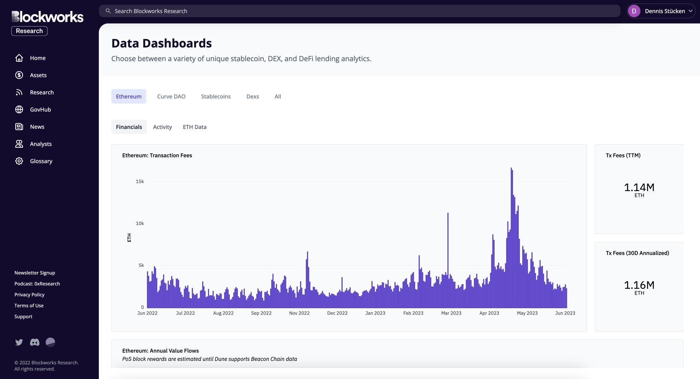Expand the Dennis Stücken account chevron

691,11
